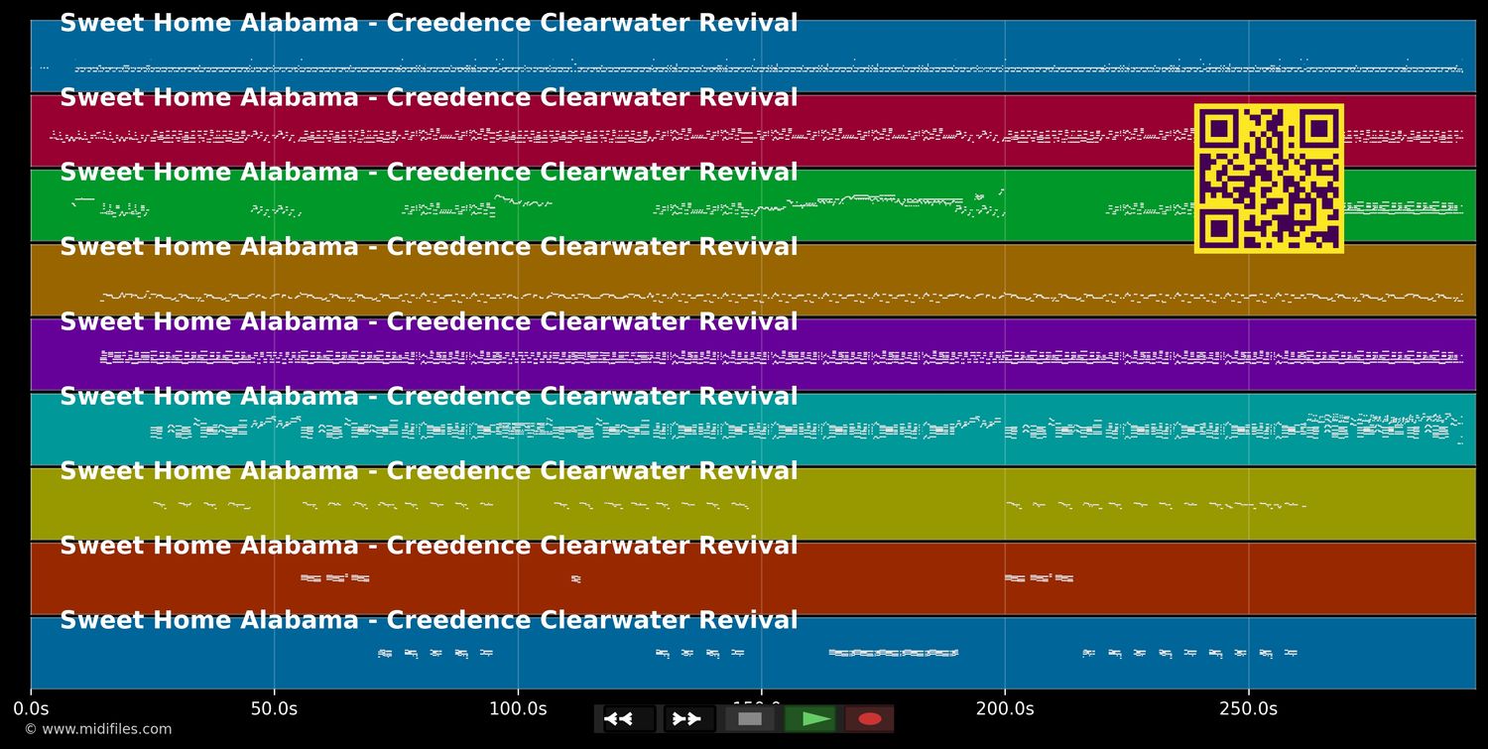Click the song title in the crimson track

coord(429,98)
